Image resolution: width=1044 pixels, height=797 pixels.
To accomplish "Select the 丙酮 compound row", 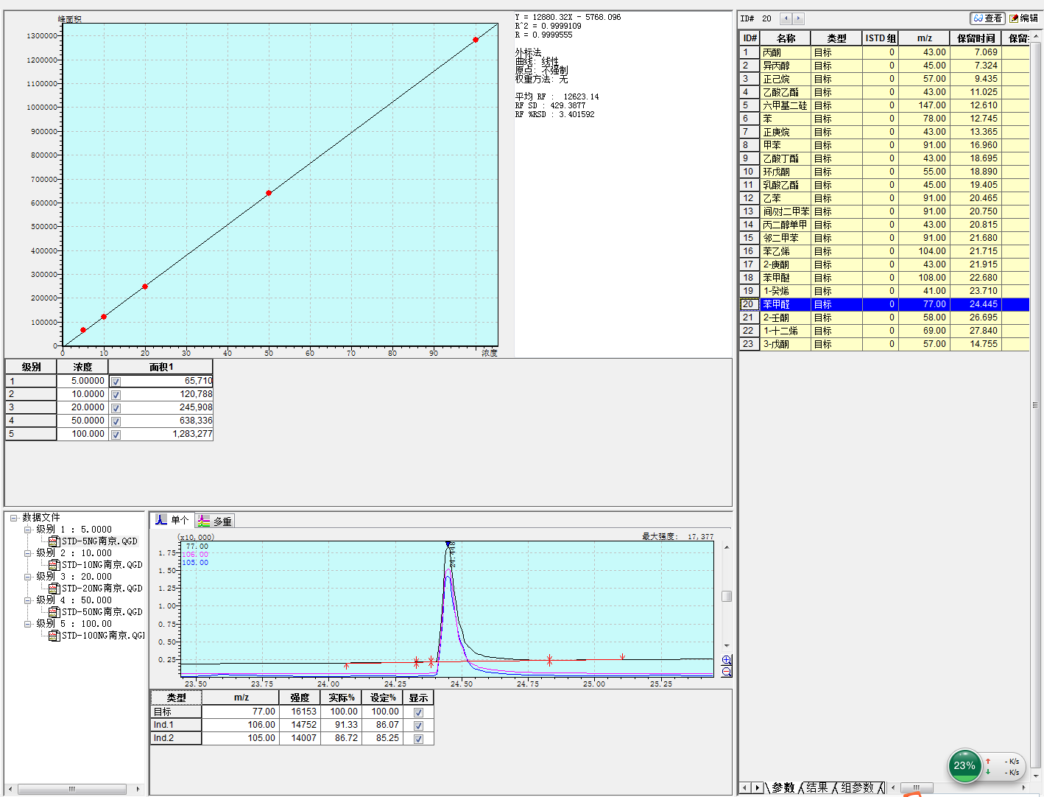I will 884,52.
